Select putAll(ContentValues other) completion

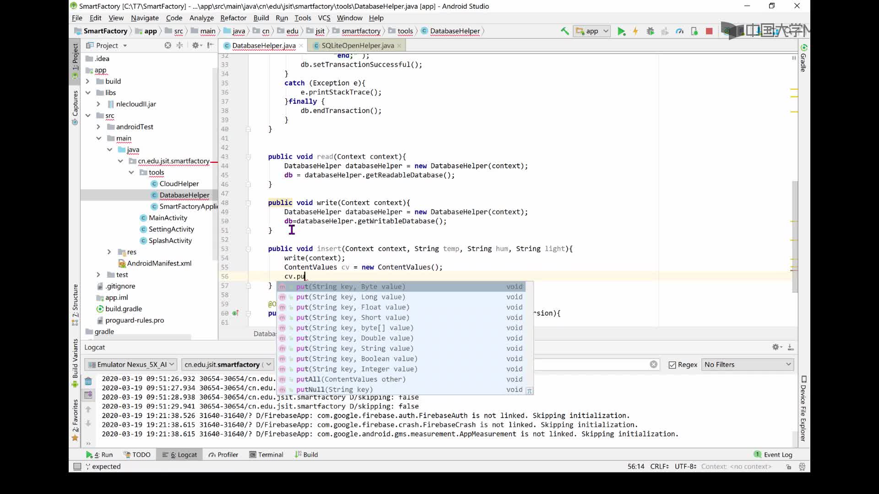(x=401, y=379)
